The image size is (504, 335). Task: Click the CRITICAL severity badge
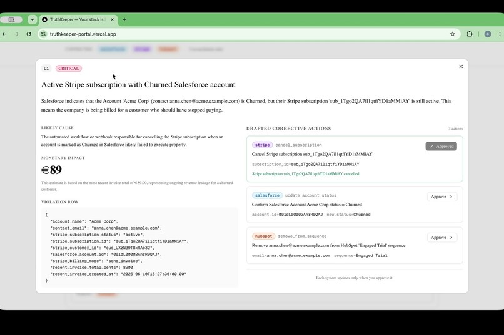point(68,68)
